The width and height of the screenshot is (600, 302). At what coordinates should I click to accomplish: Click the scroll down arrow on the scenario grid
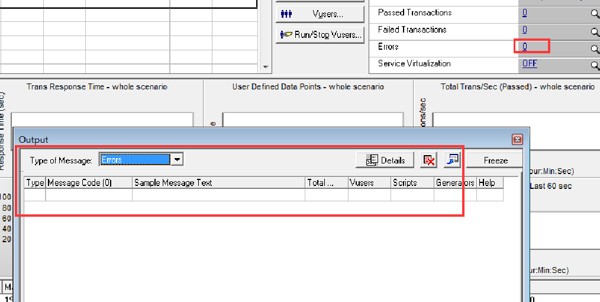(x=266, y=68)
